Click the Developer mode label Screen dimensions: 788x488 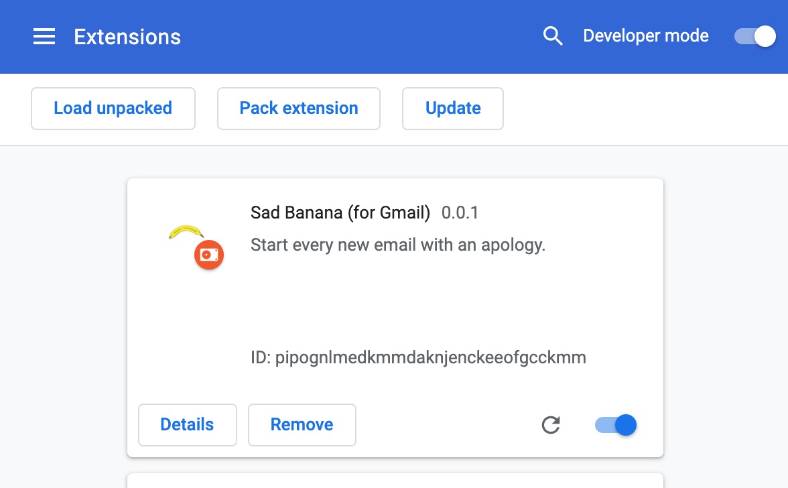646,36
